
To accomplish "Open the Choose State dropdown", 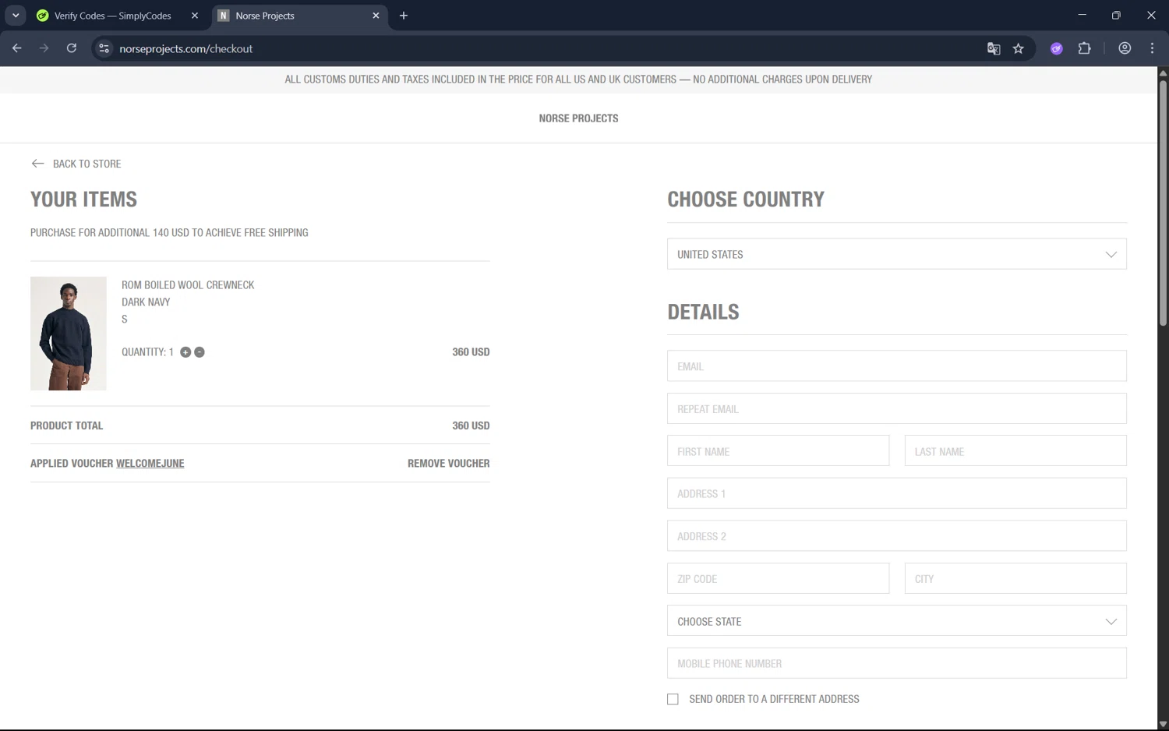I will (x=897, y=621).
